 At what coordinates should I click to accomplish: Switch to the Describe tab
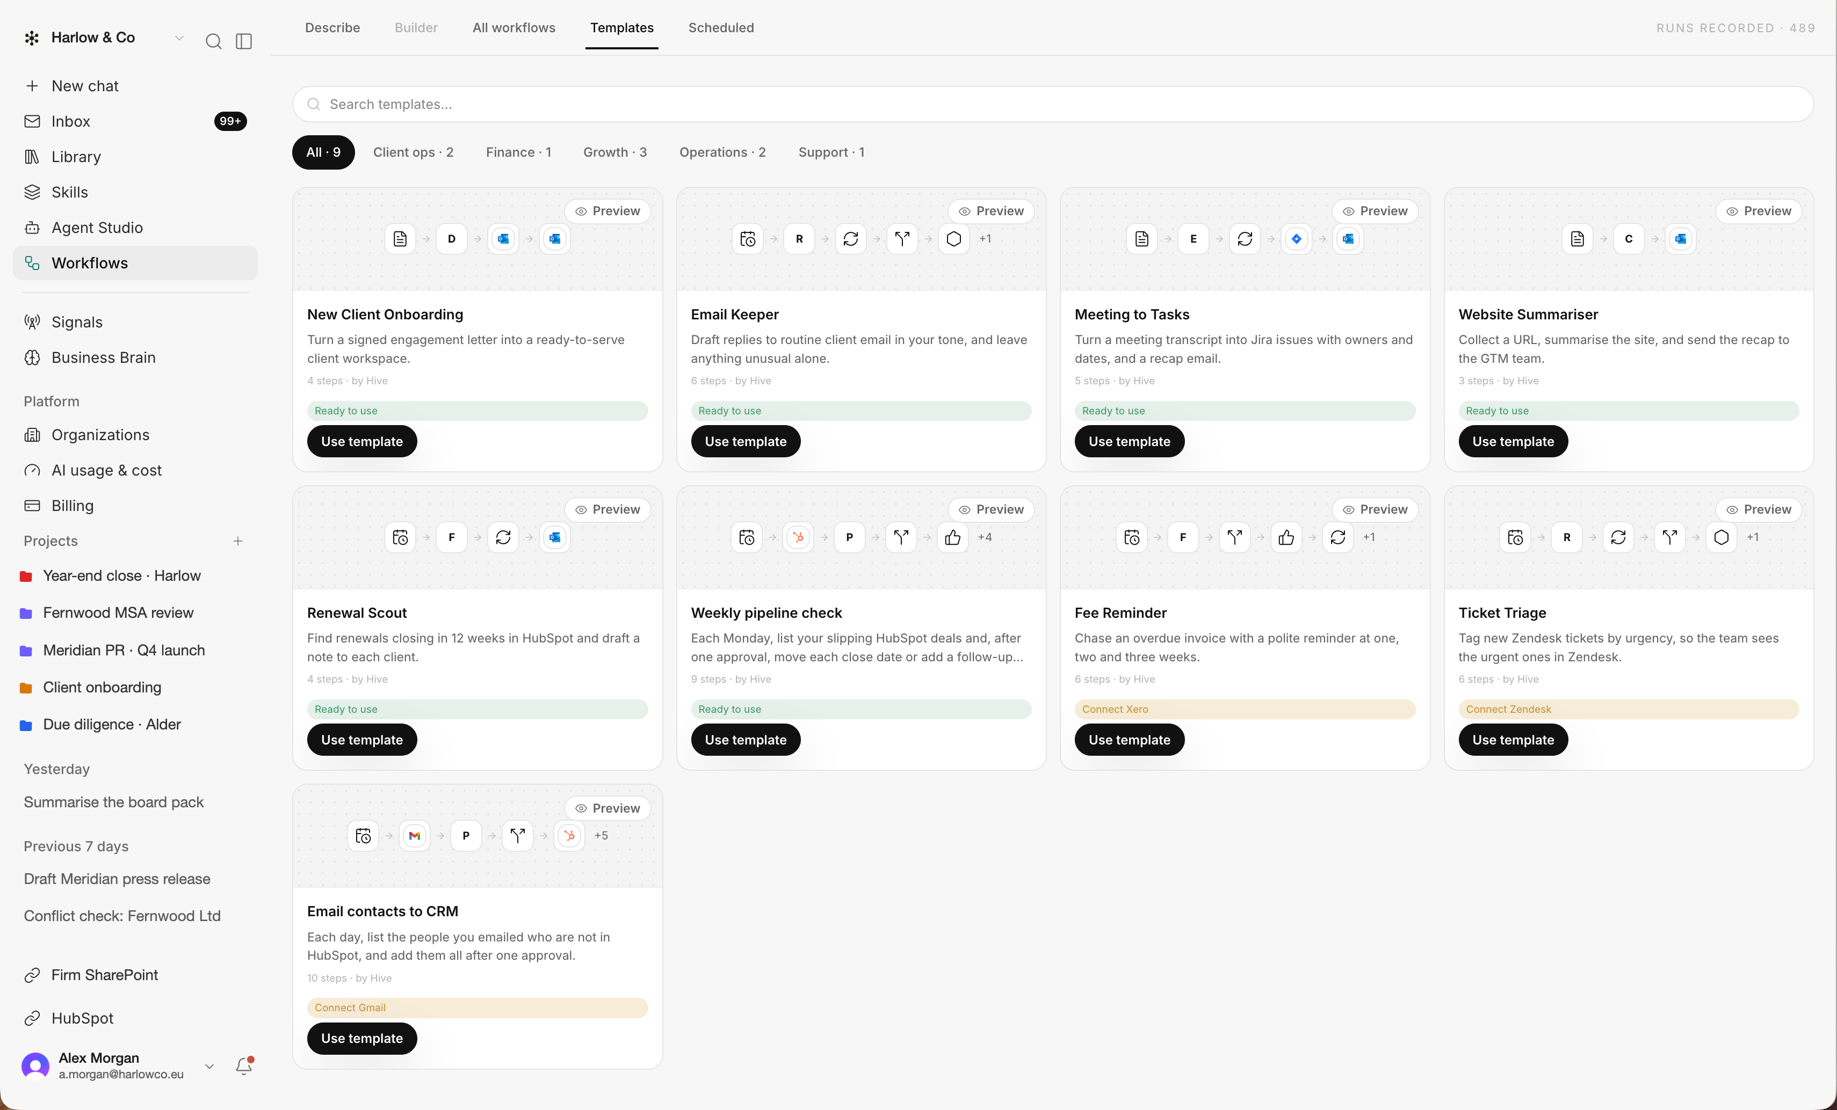tap(332, 27)
